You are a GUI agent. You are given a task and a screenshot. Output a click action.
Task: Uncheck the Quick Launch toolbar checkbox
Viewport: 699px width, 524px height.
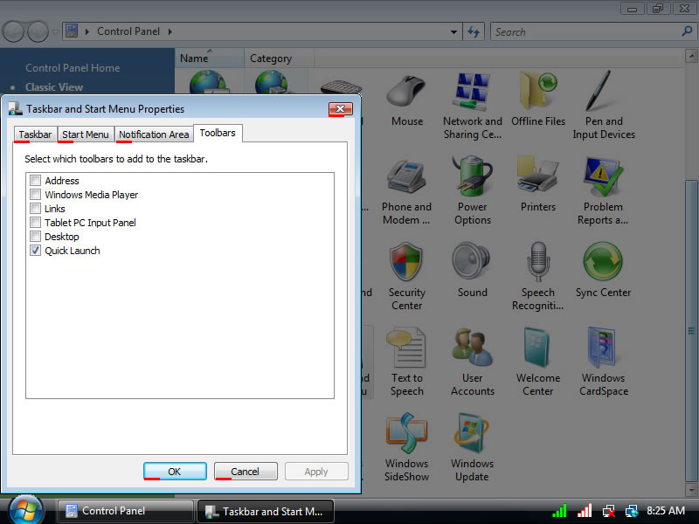pos(36,251)
